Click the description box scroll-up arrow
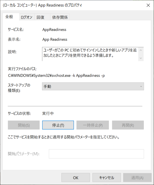 (x=141, y=50)
